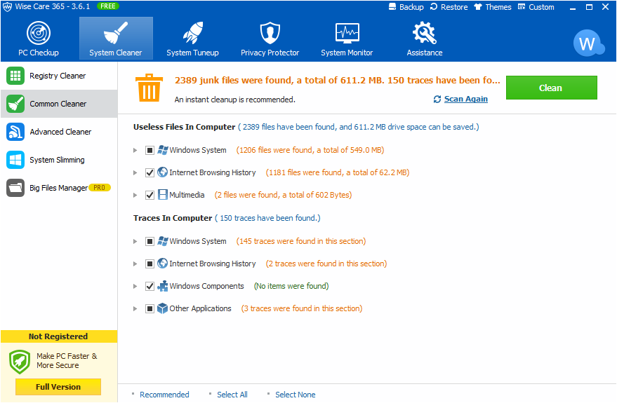Select Common Cleaner in sidebar
Viewport: 617px width, 403px height.
(59, 104)
